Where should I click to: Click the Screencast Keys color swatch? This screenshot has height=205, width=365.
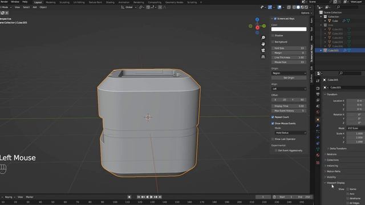click(289, 29)
